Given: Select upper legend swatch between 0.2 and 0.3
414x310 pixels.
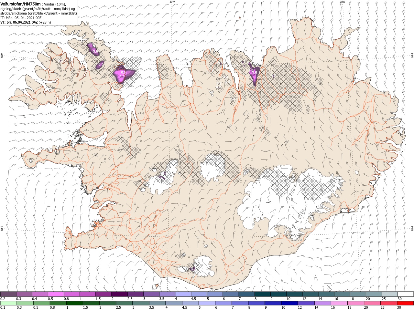Looking at the screenshot, I should (8, 294).
